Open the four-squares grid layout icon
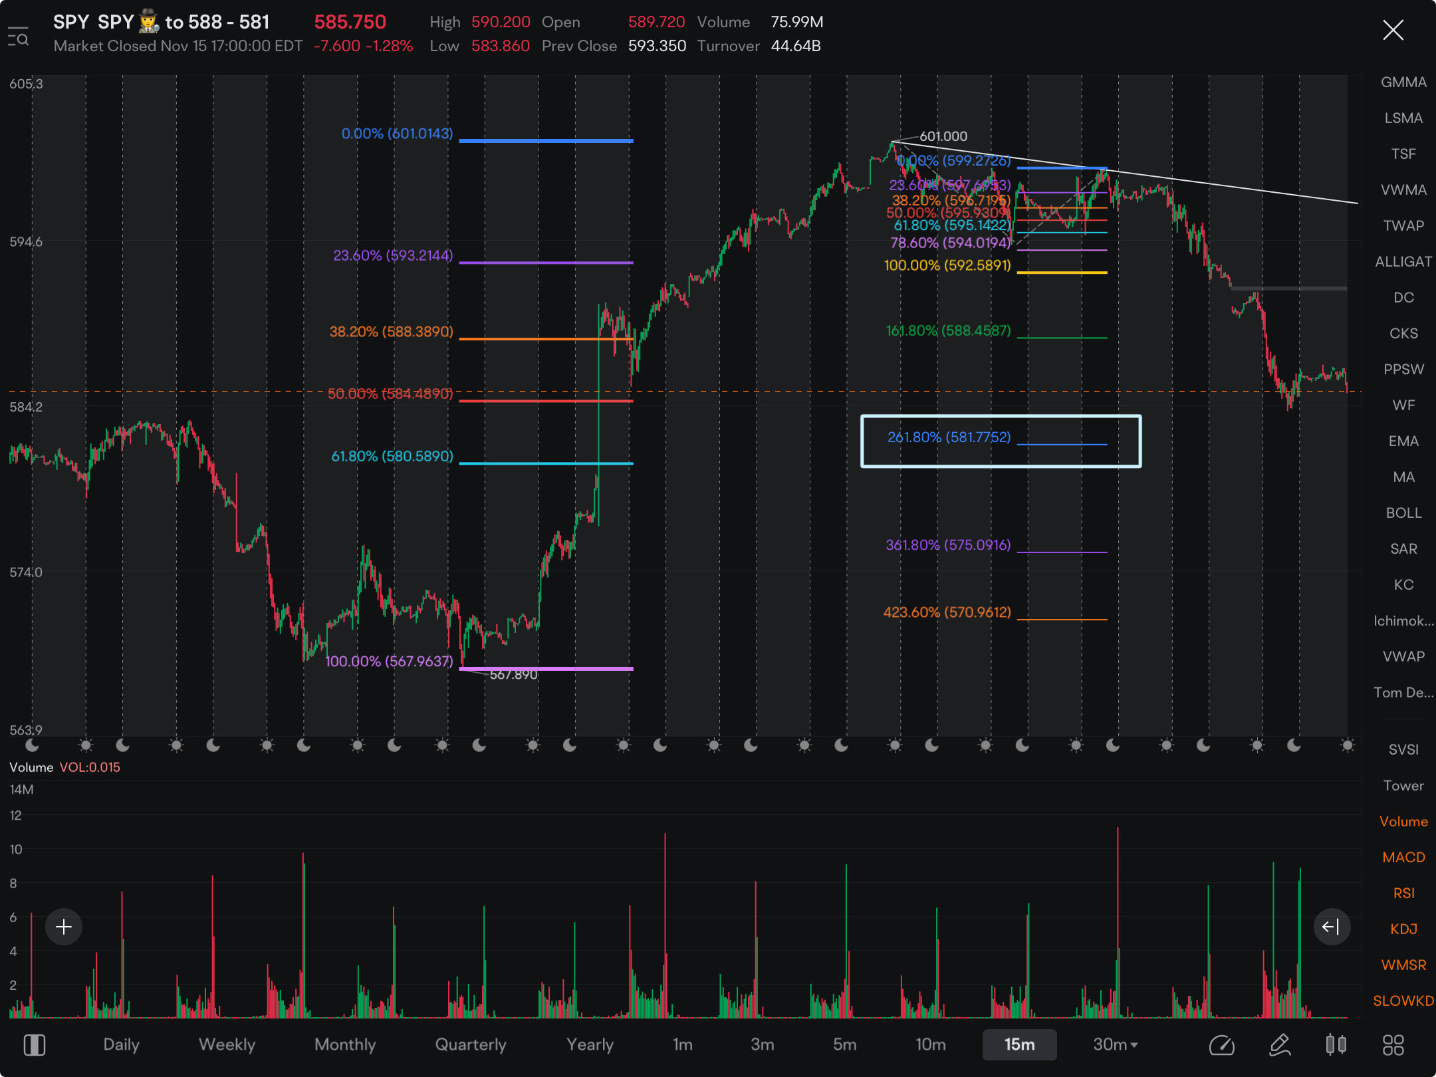Image resolution: width=1436 pixels, height=1077 pixels. coord(1393,1044)
